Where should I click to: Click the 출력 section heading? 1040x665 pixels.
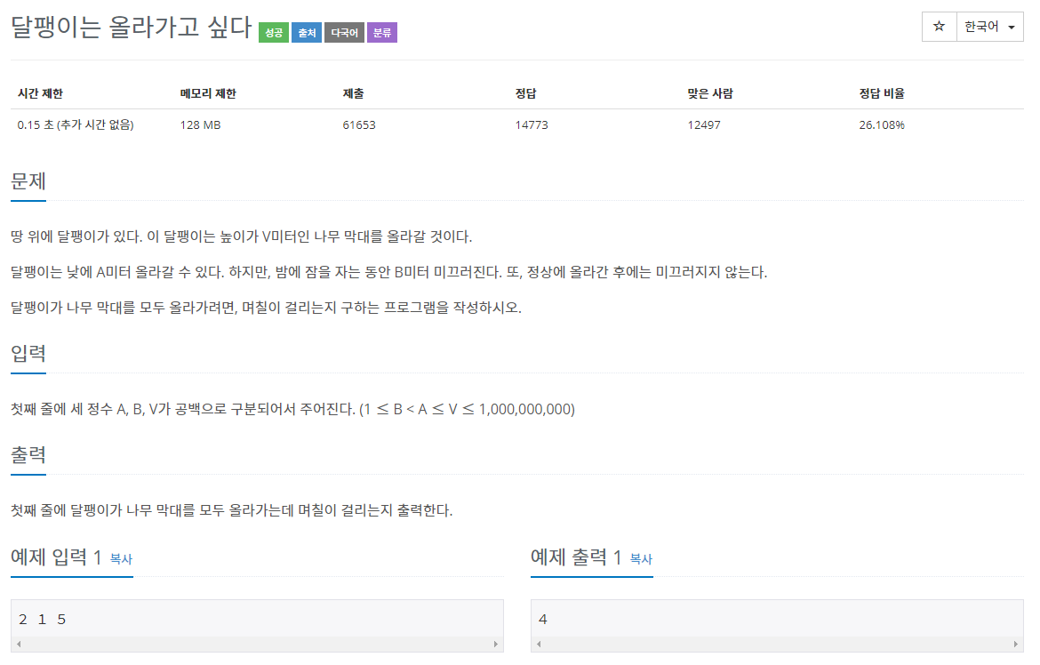(28, 454)
